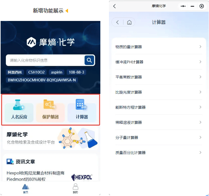Open the HEXPOL logo thumbnail

(x=82, y=178)
